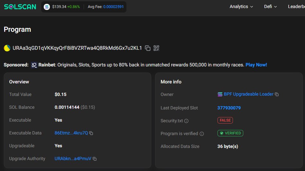Copy the program address URAa3q...u2KL1
This screenshot has width=305, height=171.
pos(148,48)
